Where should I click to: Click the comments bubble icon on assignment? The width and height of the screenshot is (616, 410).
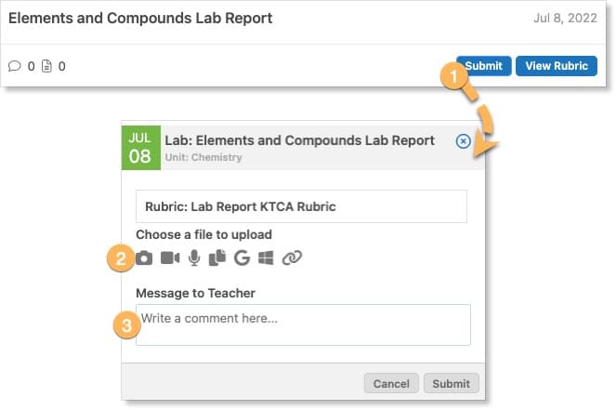coord(14,66)
